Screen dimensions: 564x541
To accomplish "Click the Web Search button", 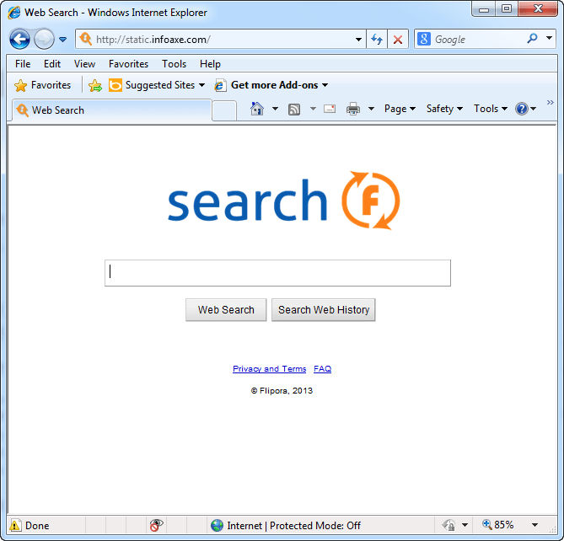I will (x=226, y=310).
